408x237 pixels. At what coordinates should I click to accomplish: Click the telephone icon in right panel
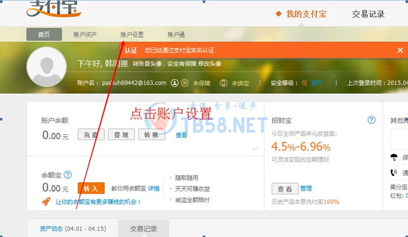(394, 173)
